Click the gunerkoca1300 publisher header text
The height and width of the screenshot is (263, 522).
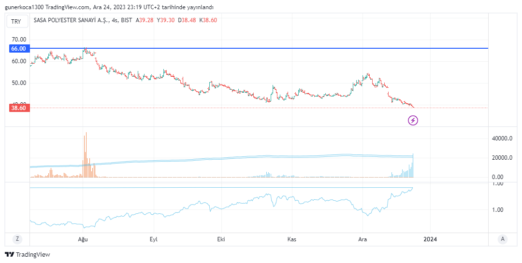(x=24, y=7)
